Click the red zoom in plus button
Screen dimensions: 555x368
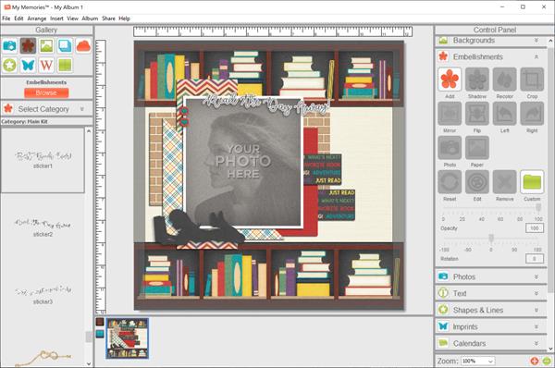pos(535,361)
